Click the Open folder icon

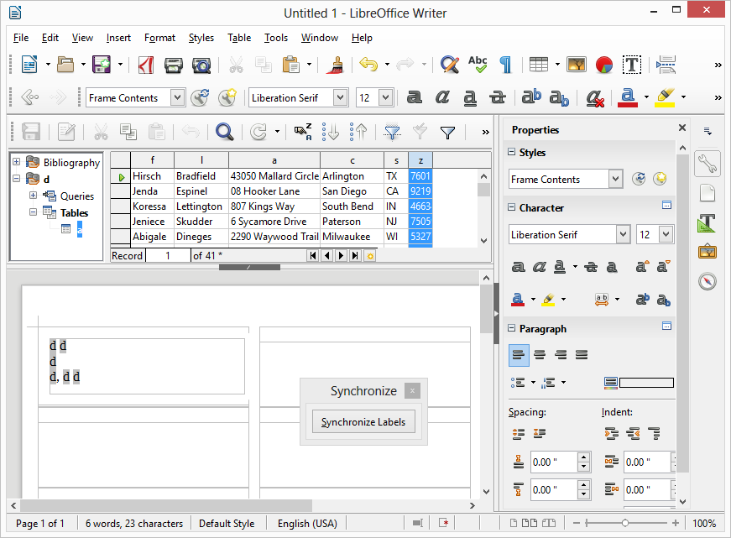(x=65, y=65)
